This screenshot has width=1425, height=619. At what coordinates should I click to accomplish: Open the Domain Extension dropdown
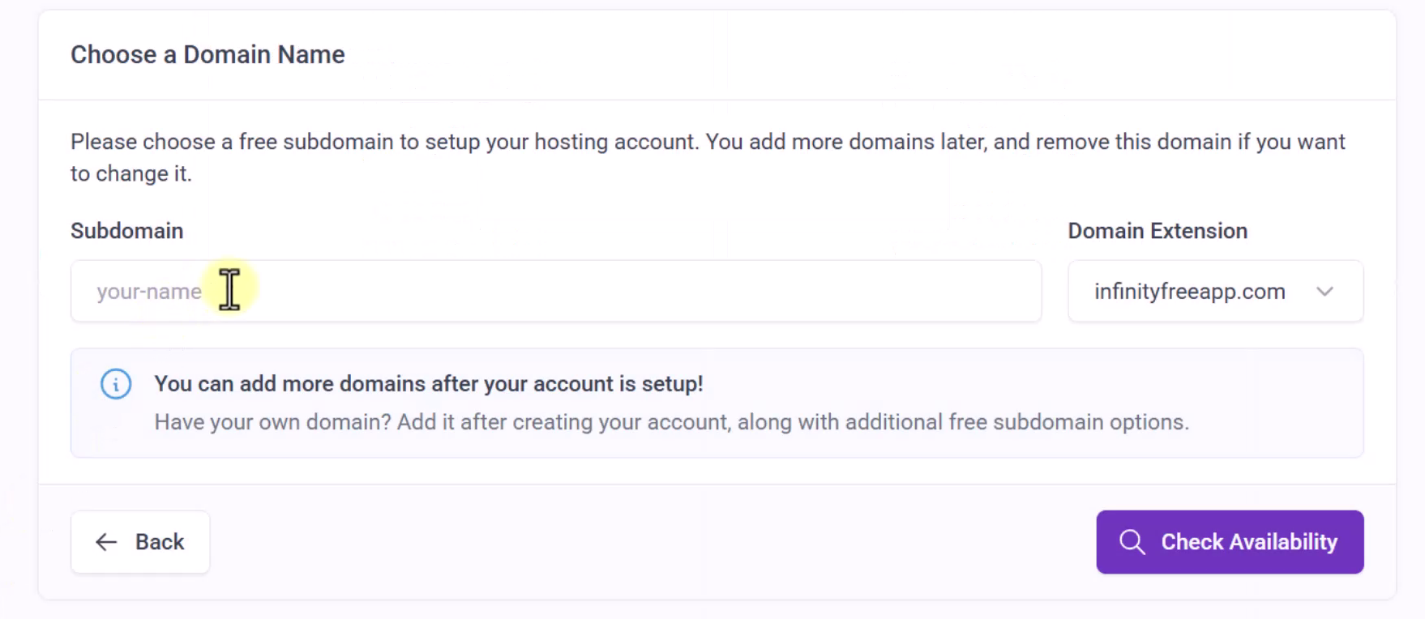[1214, 291]
